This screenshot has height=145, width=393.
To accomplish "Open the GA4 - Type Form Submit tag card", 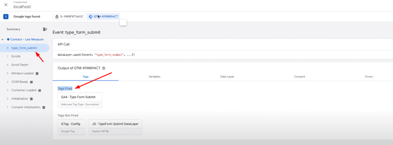I will [80, 100].
